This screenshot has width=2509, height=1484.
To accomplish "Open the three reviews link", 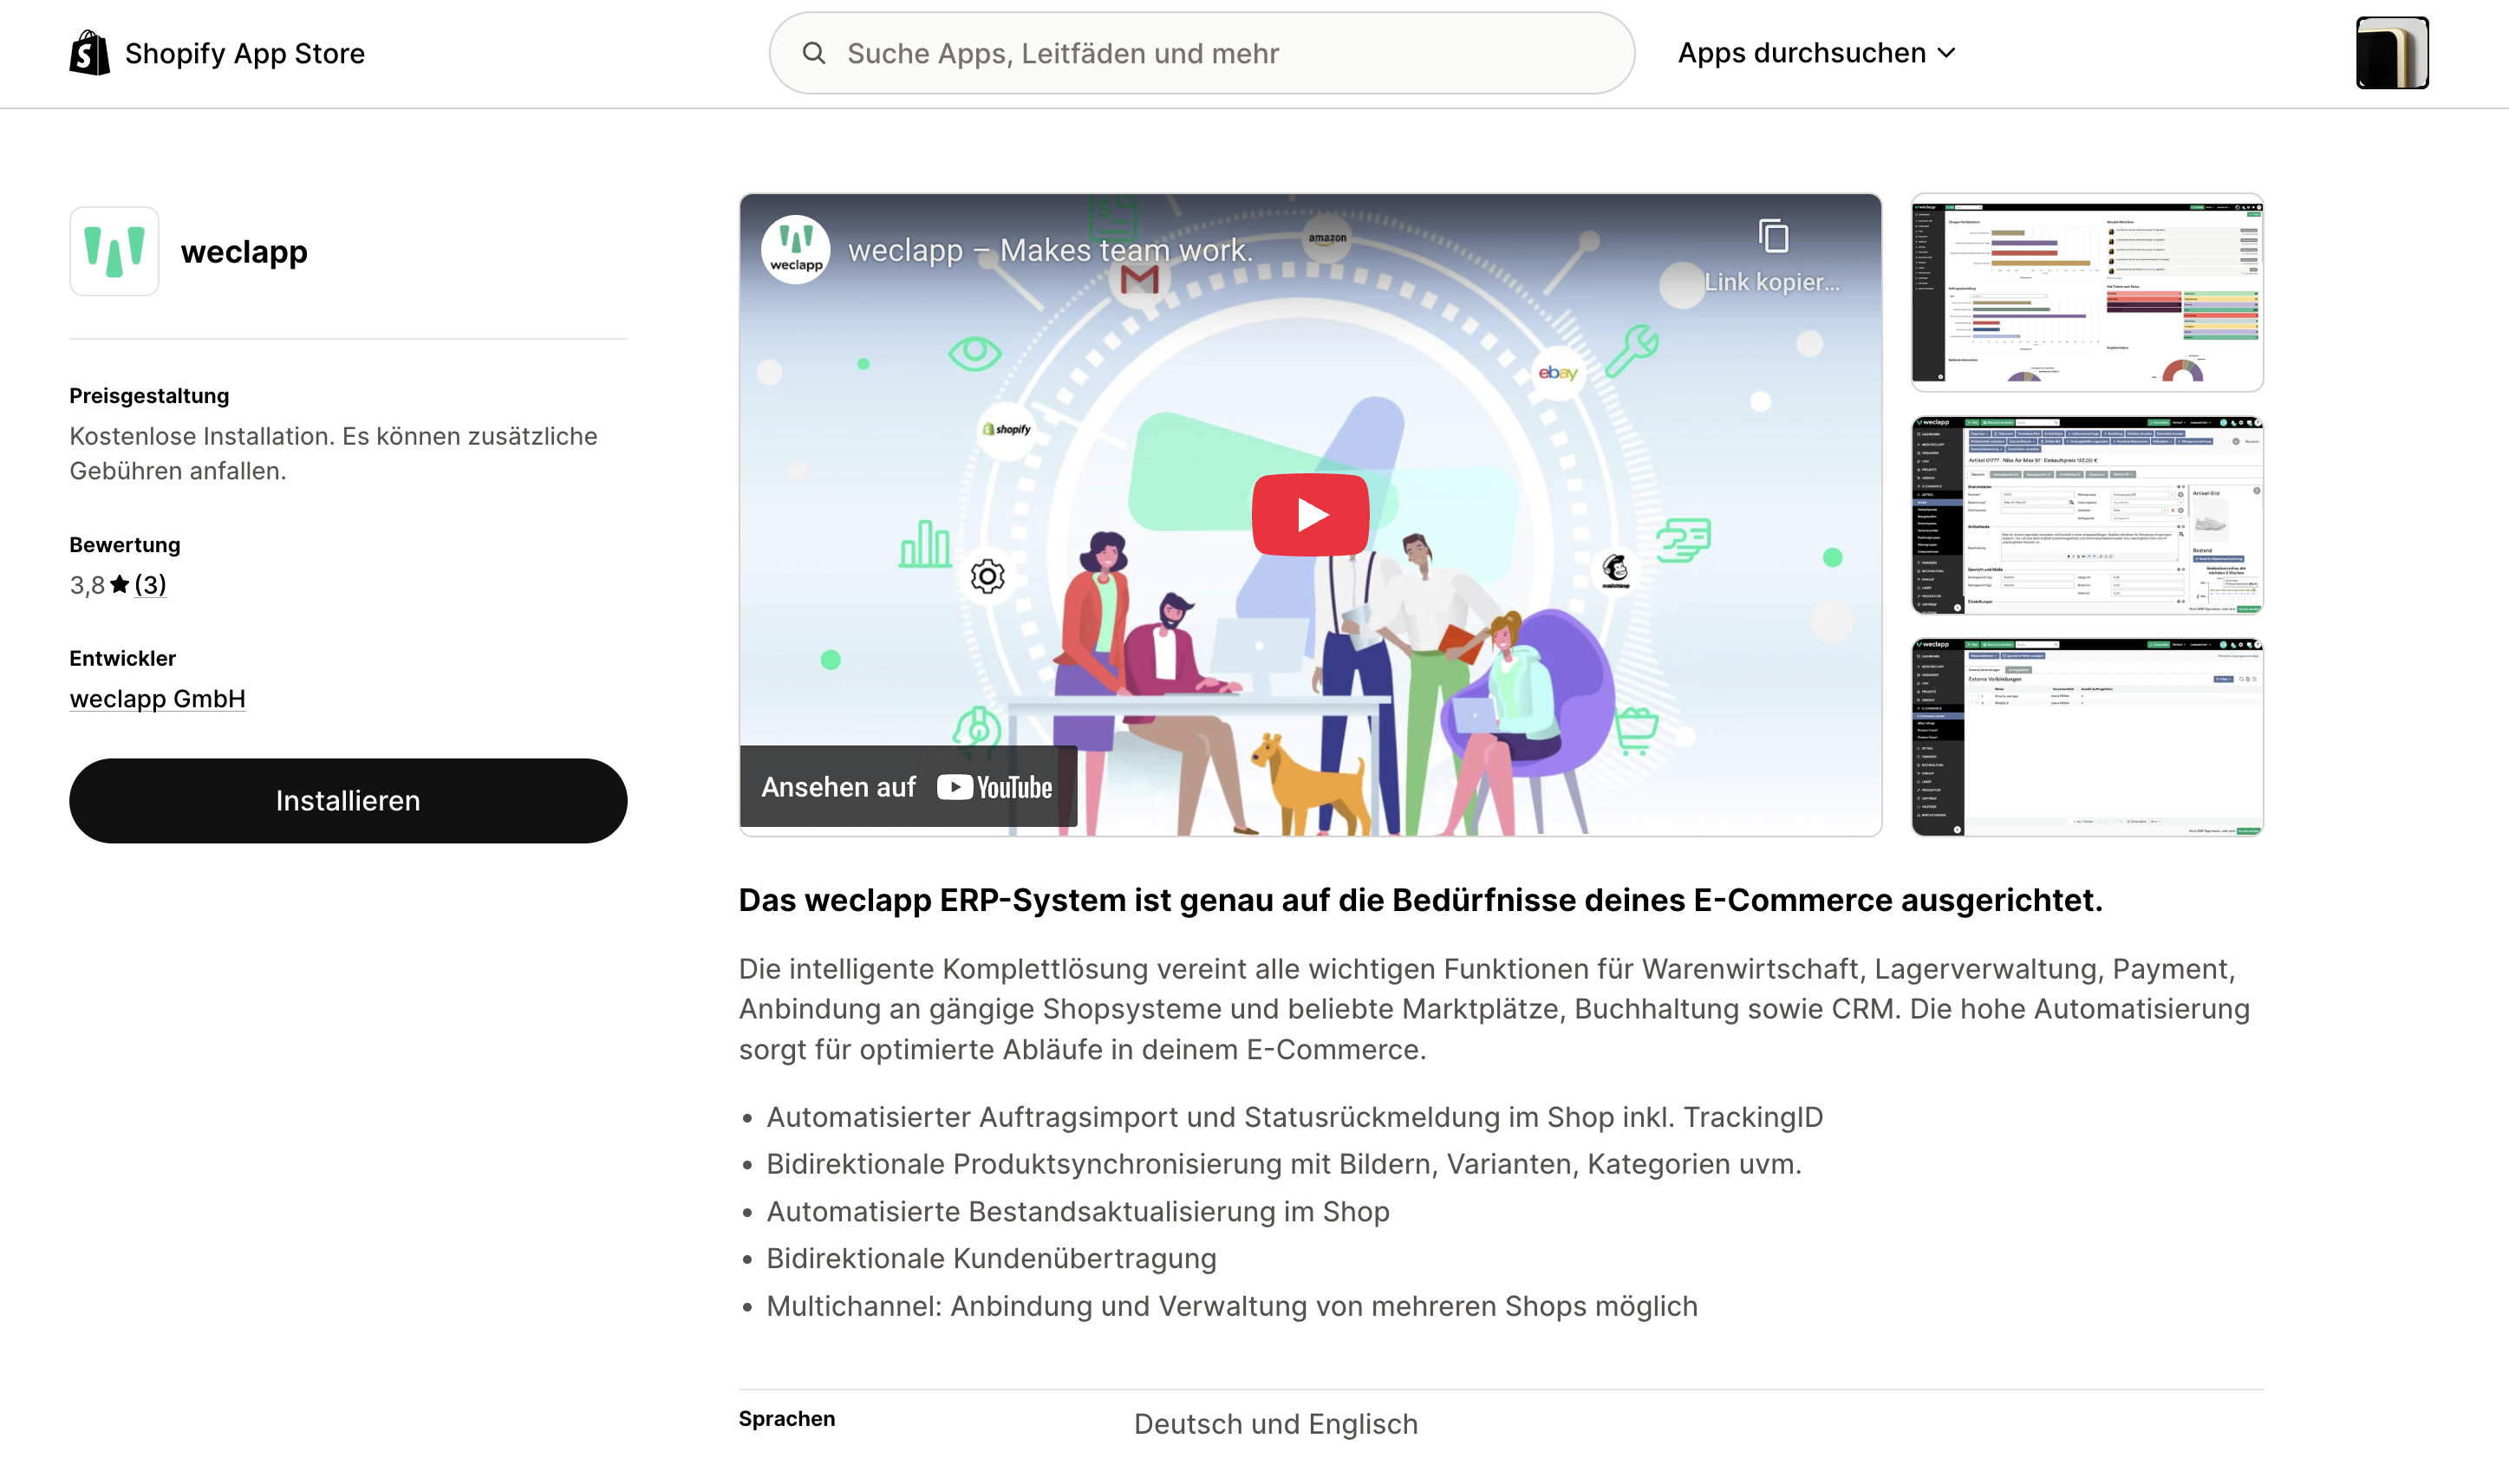I will coord(150,584).
